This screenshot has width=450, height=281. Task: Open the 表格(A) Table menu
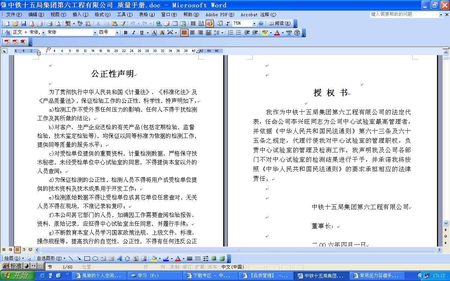[x=147, y=14]
